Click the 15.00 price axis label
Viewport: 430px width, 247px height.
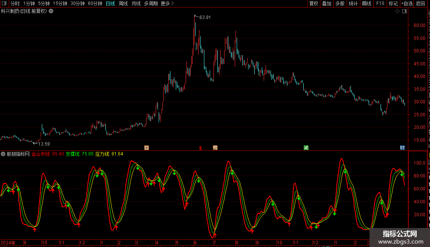pyautogui.click(x=420, y=140)
